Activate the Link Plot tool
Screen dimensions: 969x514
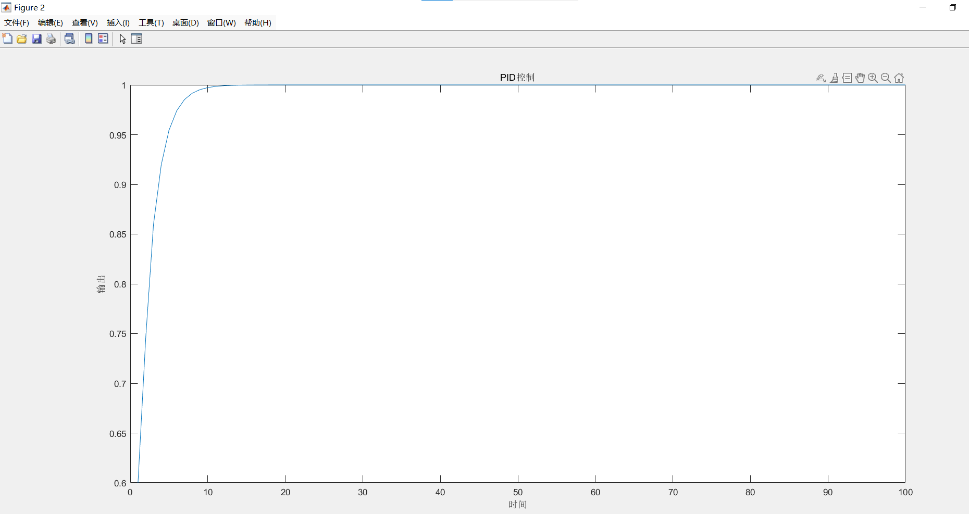point(70,39)
